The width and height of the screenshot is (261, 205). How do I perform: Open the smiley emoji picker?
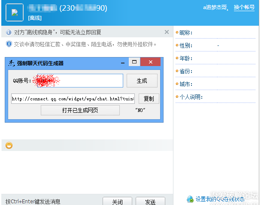point(9,145)
